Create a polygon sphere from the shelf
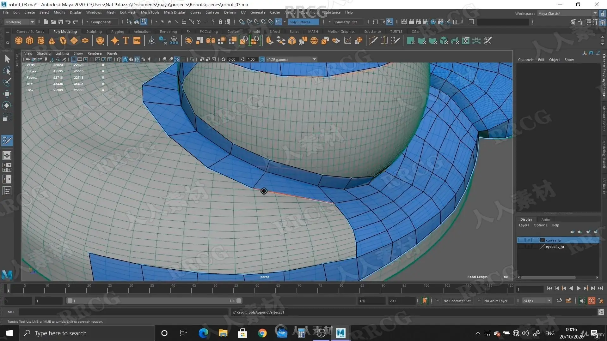The height and width of the screenshot is (341, 607). tap(19, 41)
